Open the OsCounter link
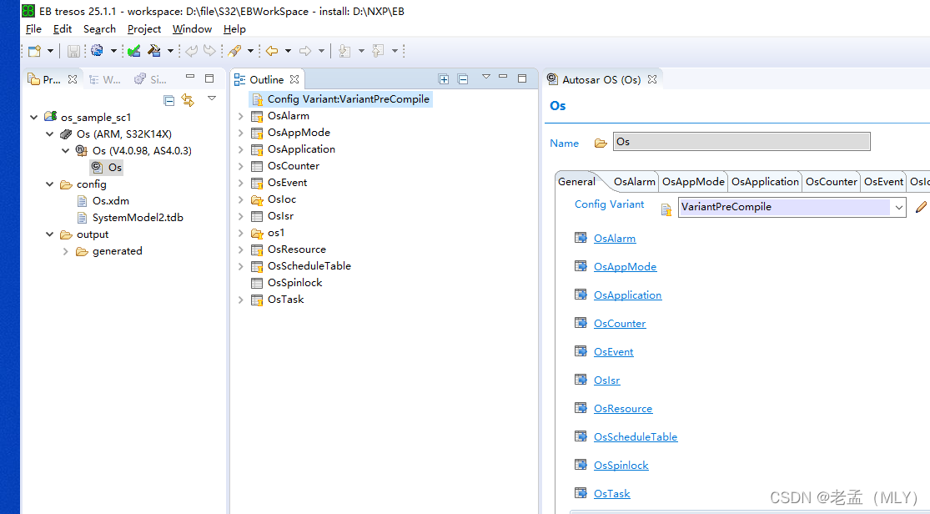Viewport: 930px width, 514px height. click(620, 324)
